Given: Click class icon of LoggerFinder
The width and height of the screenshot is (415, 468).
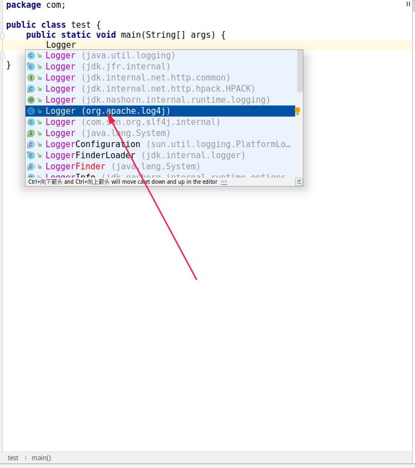Looking at the screenshot, I should [31, 166].
